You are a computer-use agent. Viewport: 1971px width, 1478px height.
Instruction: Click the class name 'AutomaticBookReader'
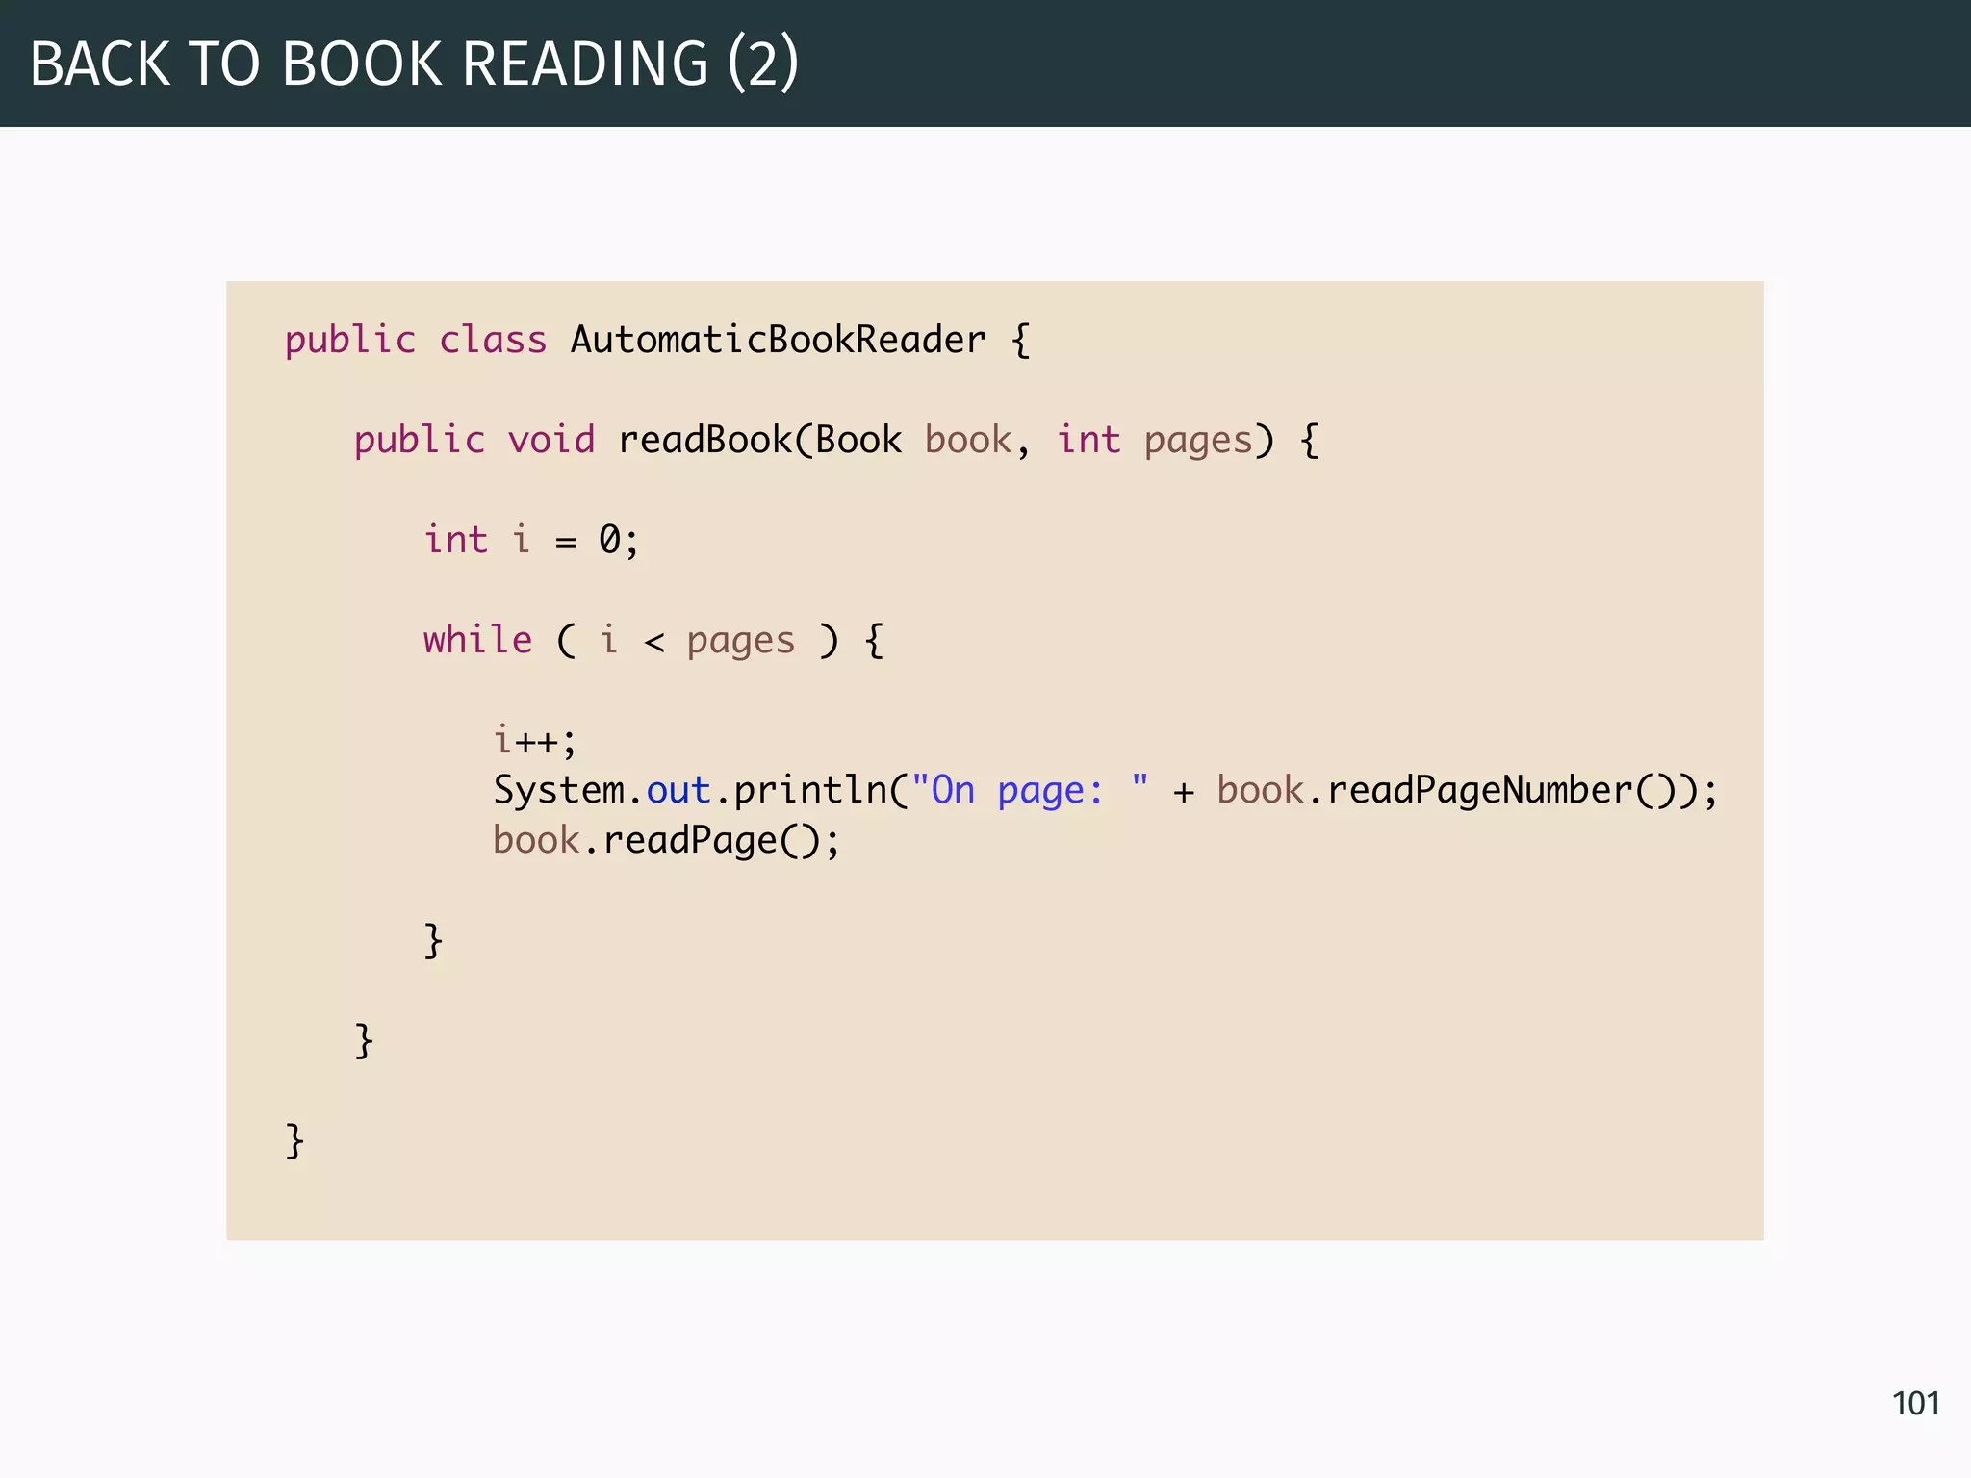click(x=778, y=340)
